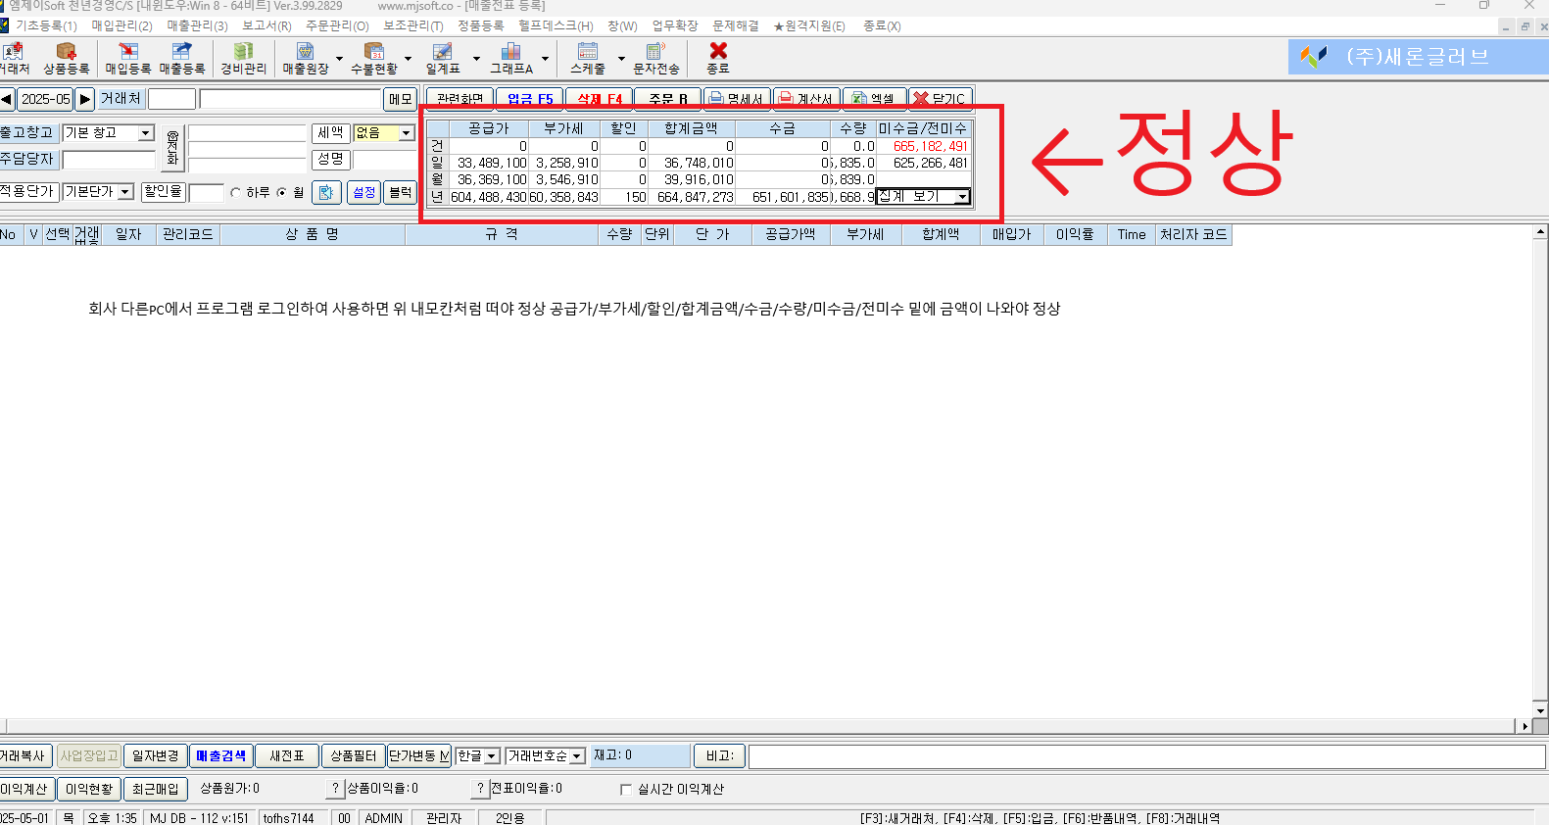Open the 일계표 daily sheet icon
This screenshot has height=825, width=1549.
tap(442, 58)
